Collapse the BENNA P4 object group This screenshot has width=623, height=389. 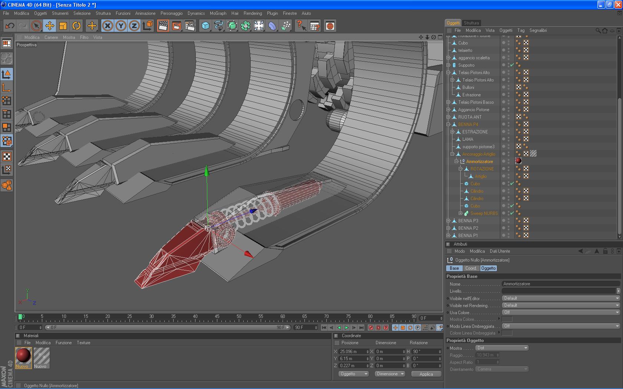(x=448, y=124)
